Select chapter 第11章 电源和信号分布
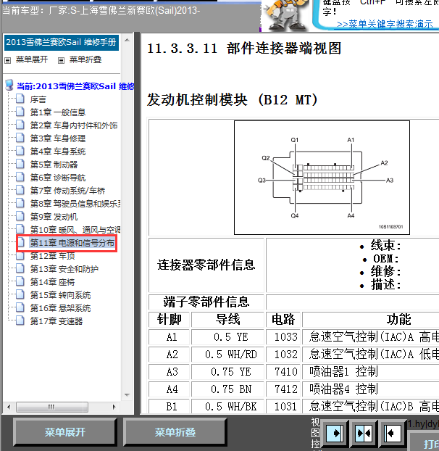 pyautogui.click(x=72, y=243)
